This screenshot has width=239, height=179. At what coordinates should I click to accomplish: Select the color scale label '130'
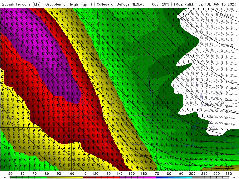click(108, 174)
